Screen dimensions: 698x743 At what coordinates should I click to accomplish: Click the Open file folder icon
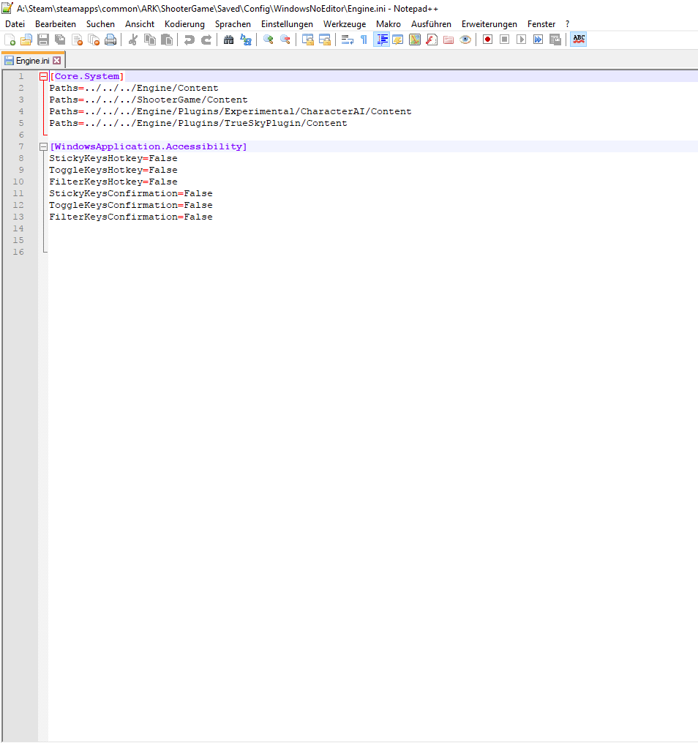point(26,40)
